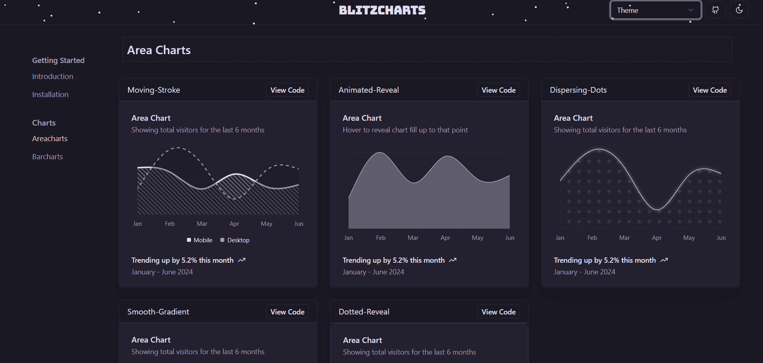
Task: Select Barcharts in the sidebar
Action: click(x=47, y=156)
